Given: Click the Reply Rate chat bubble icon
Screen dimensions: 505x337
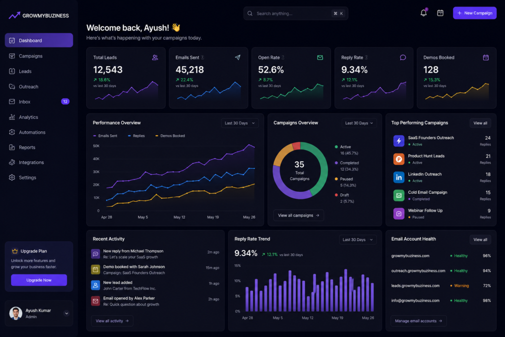Looking at the screenshot, I should pos(402,57).
